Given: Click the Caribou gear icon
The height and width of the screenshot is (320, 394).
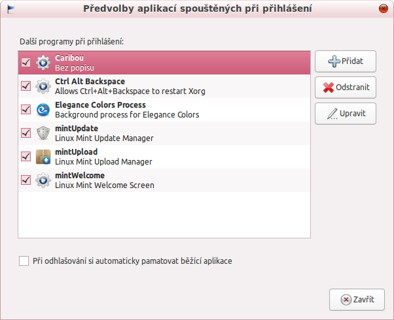Looking at the screenshot, I should click(43, 63).
